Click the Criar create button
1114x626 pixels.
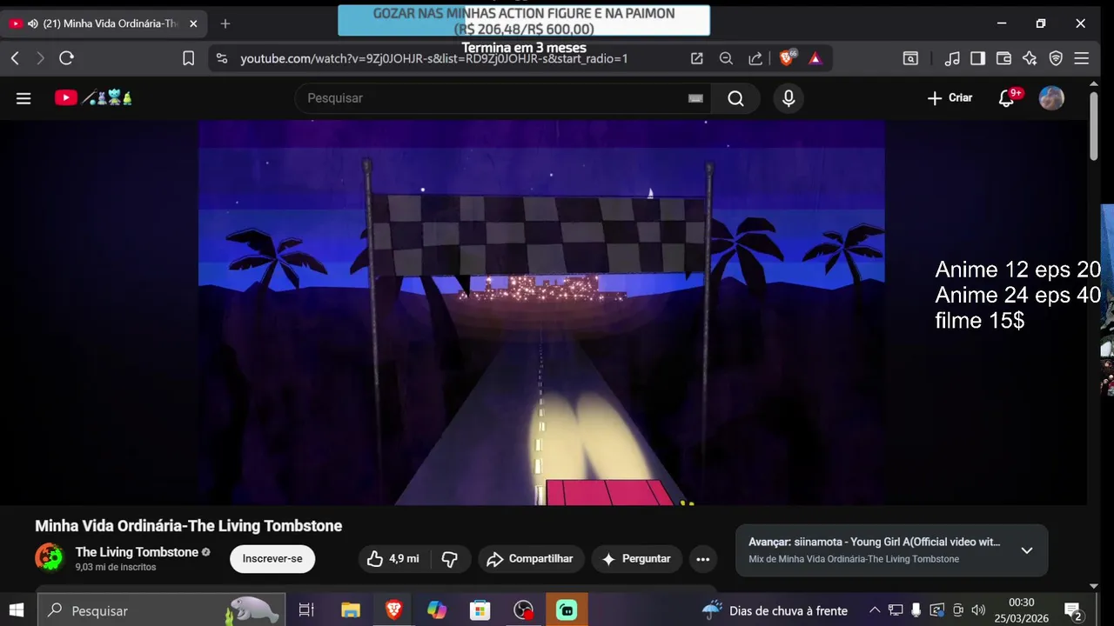click(950, 98)
